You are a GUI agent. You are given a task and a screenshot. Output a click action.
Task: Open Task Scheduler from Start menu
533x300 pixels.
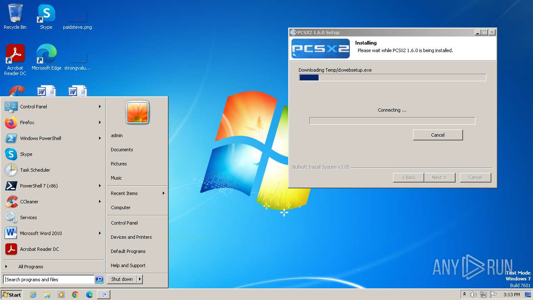[53, 170]
